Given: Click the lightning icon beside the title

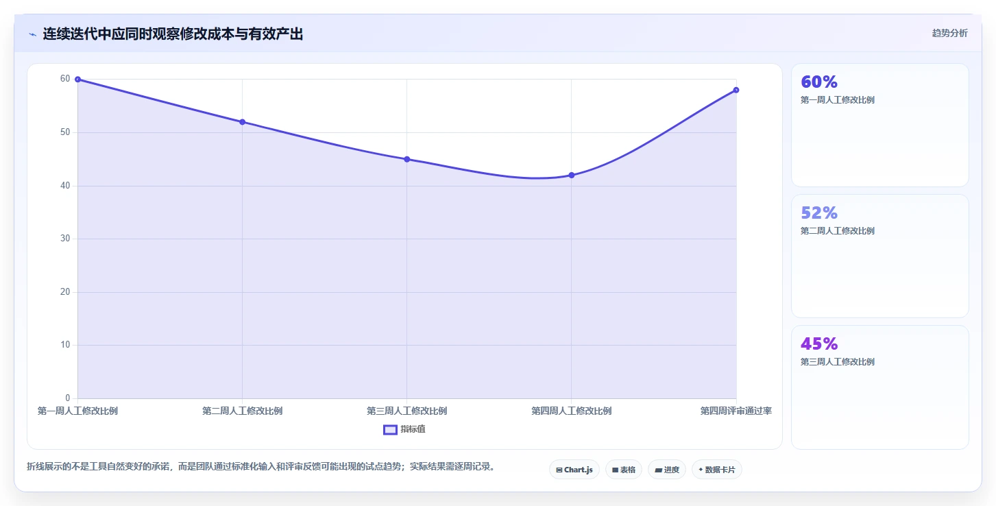Looking at the screenshot, I should point(33,34).
